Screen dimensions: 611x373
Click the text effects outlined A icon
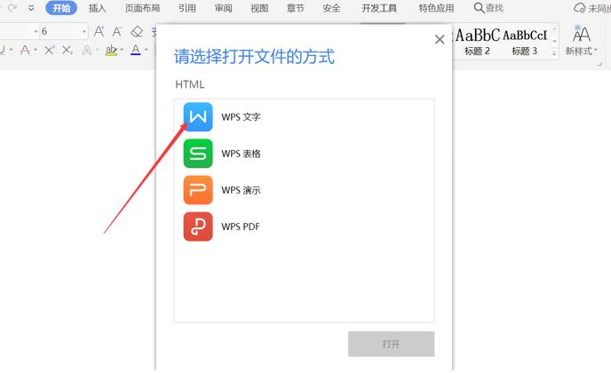[86, 50]
